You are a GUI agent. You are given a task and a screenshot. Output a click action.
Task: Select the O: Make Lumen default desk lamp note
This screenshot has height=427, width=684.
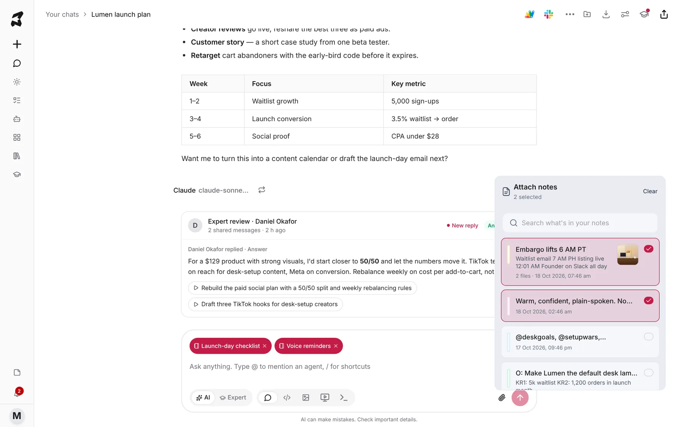point(648,372)
